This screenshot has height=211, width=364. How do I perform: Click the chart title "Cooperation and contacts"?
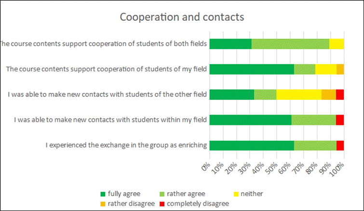[x=182, y=16]
